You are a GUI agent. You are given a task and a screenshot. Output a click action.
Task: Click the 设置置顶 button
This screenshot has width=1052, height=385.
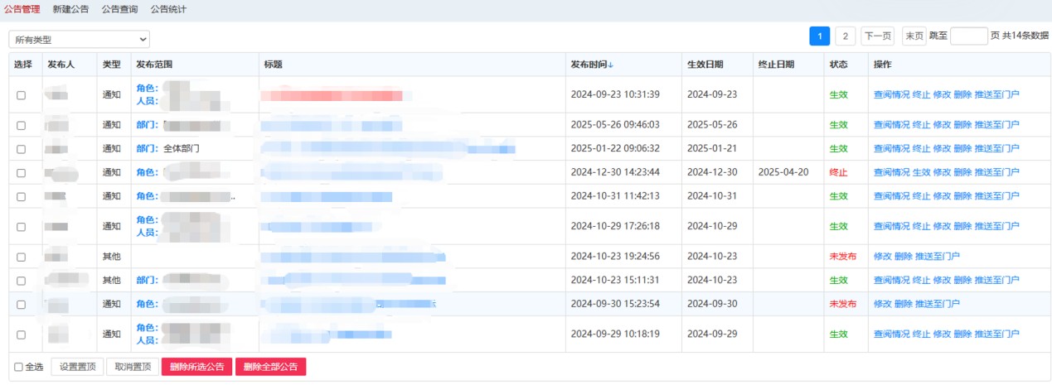tap(77, 367)
